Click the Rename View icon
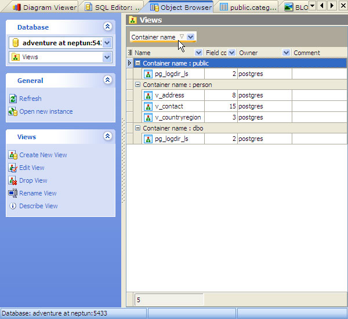The width and height of the screenshot is (348, 319). click(x=13, y=193)
